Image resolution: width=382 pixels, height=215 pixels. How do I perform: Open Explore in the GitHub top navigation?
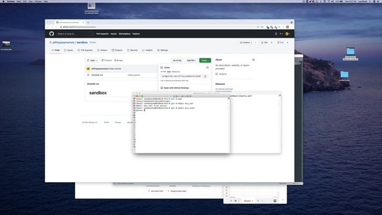coord(136,34)
